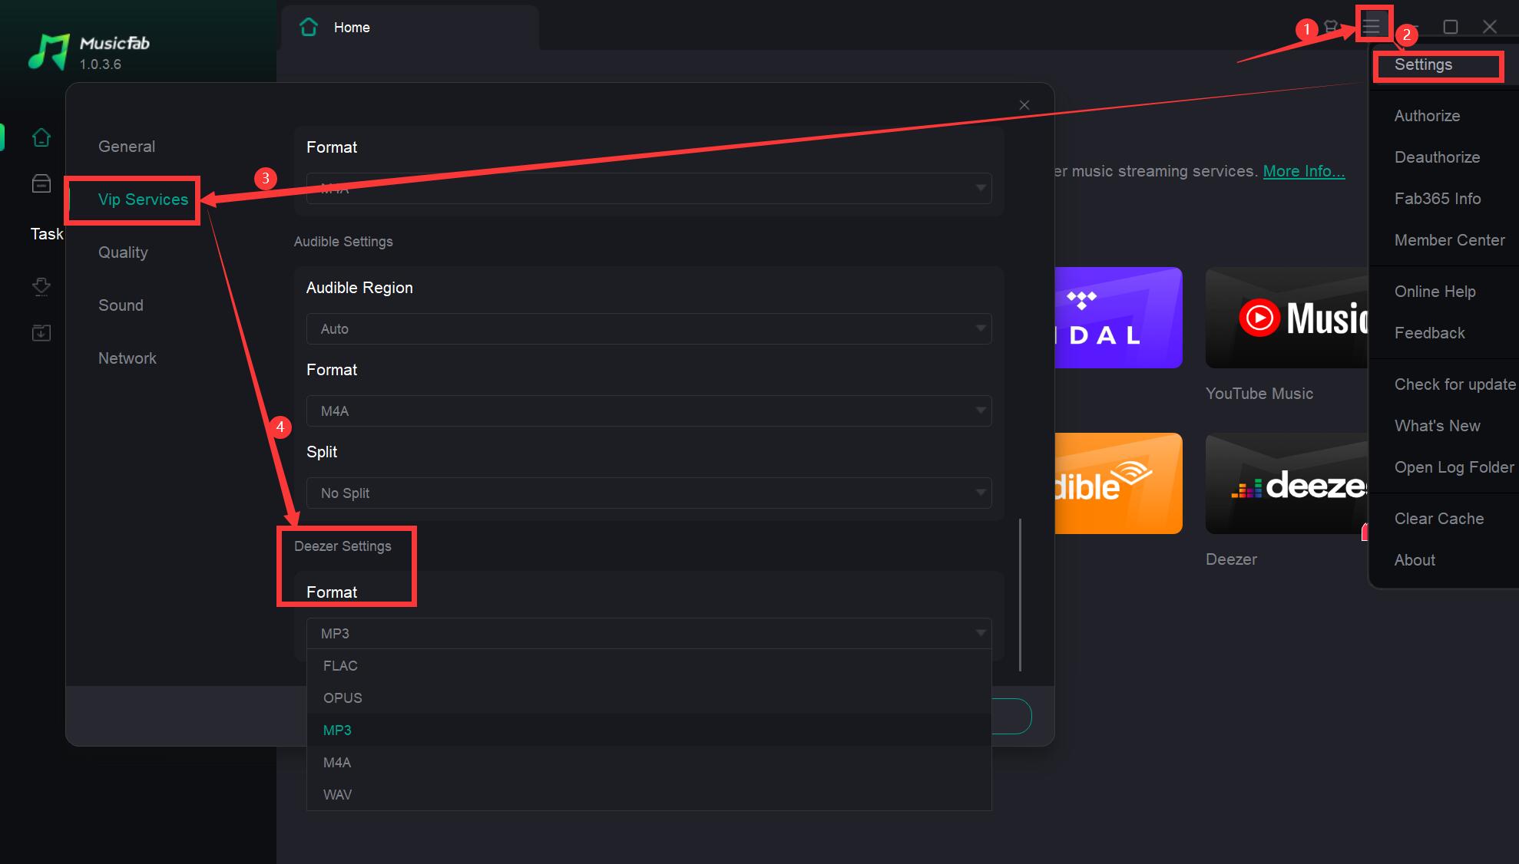The height and width of the screenshot is (864, 1519).
Task: Close the settings dialog with X
Action: [x=1024, y=105]
